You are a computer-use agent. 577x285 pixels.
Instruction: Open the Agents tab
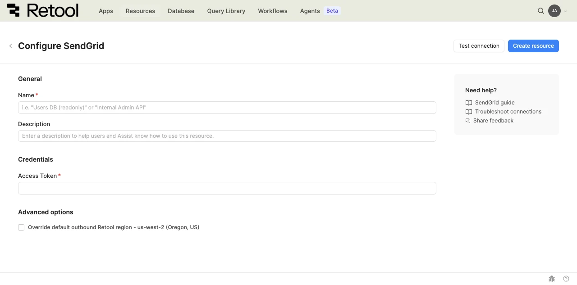coord(310,11)
